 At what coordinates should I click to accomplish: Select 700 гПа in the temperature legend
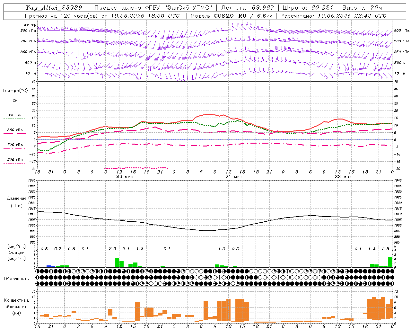pos(15,145)
